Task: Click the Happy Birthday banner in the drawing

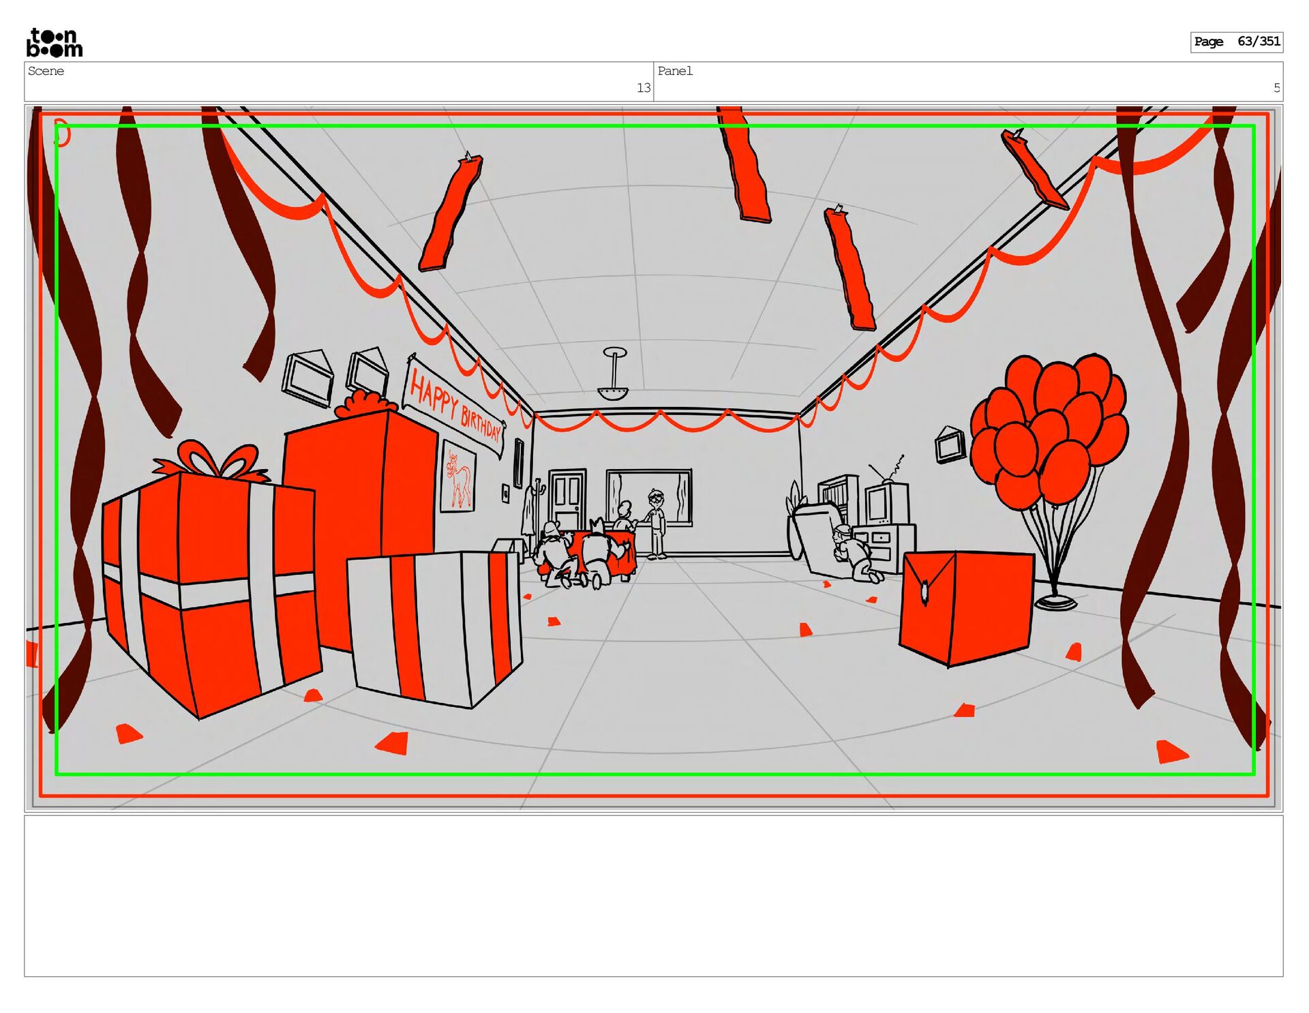Action: [x=455, y=408]
